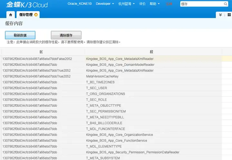Close the 缓存管理 tab with orange X
This screenshot has width=232, height=160.
[x=36, y=14]
